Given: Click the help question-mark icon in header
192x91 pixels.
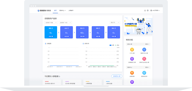Looking at the screenshot, I should coord(148,11).
